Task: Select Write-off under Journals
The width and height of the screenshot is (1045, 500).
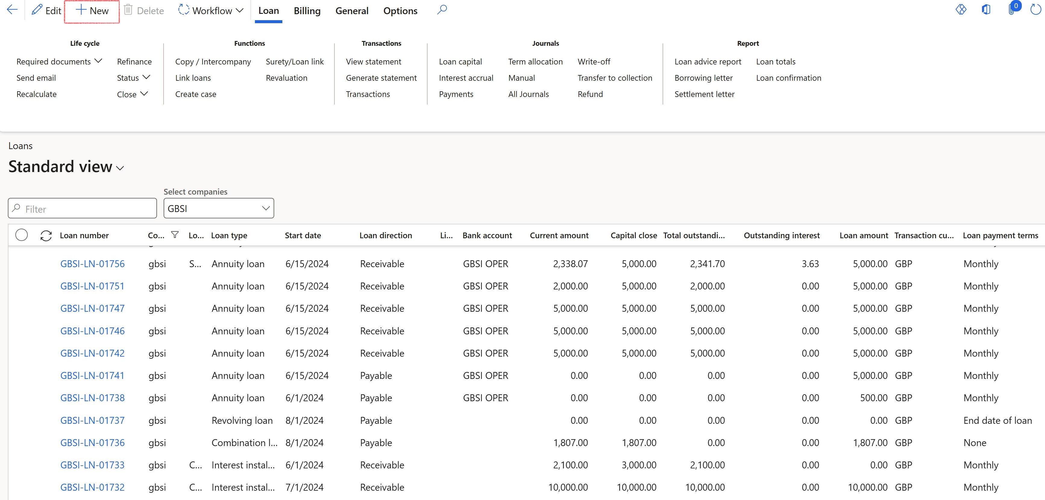Action: click(x=594, y=61)
